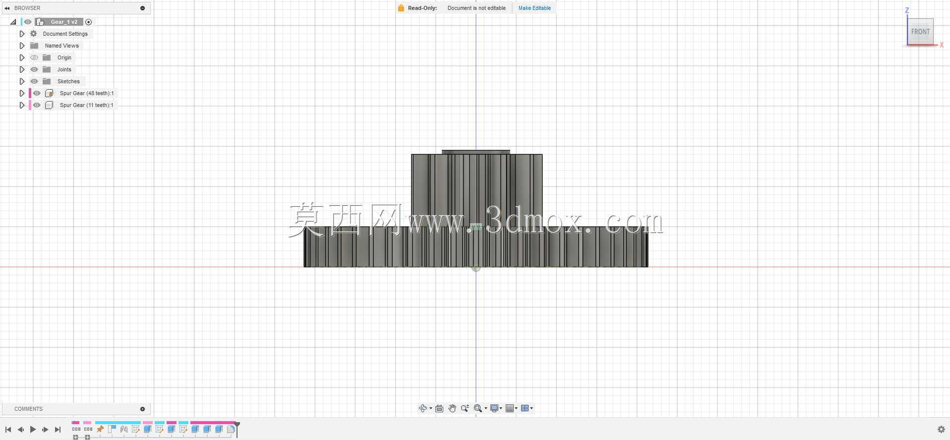Viewport: 950px width, 440px height.
Task: Collapse the Gear_1 v2 root node
Action: 13,22
